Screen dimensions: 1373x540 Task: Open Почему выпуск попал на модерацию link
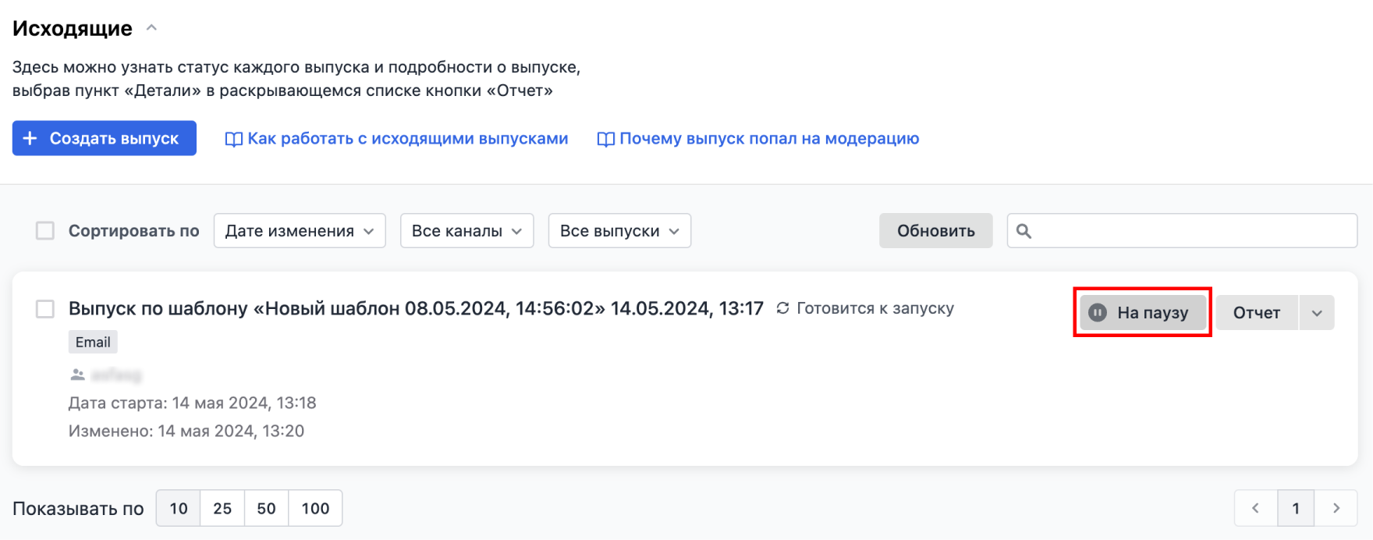pos(758,139)
